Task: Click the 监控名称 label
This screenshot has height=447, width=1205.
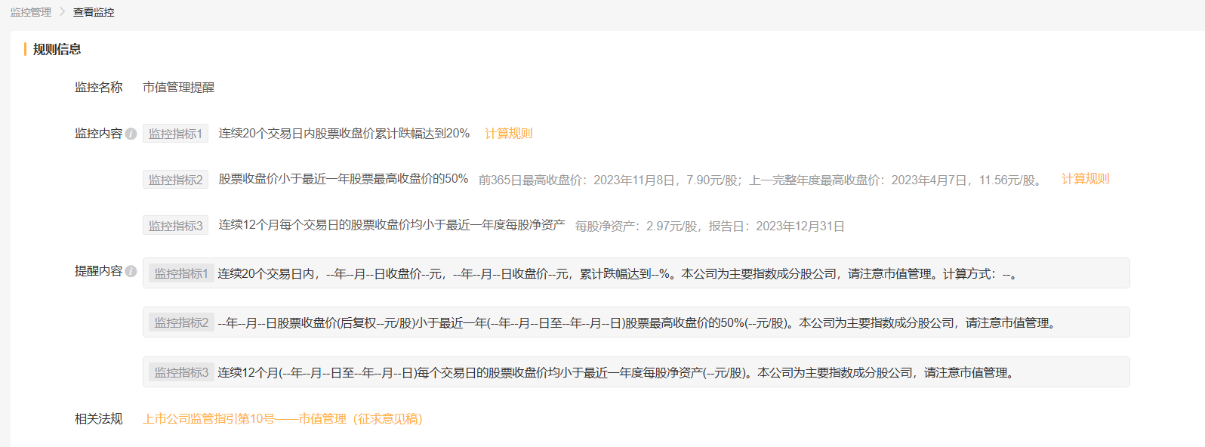Action: 98,88
